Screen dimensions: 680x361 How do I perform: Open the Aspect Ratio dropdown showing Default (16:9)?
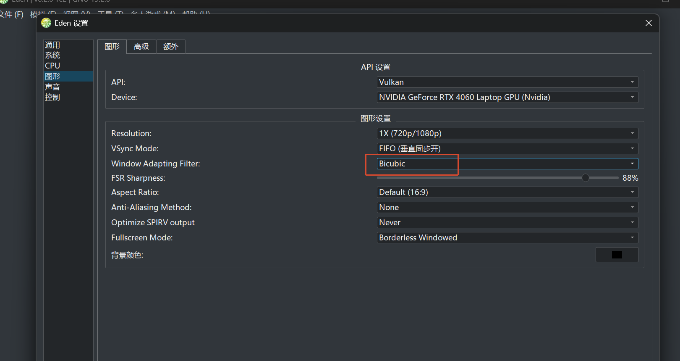tap(507, 192)
